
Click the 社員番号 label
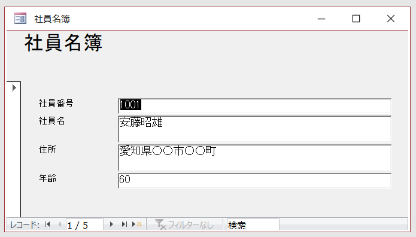click(x=56, y=104)
